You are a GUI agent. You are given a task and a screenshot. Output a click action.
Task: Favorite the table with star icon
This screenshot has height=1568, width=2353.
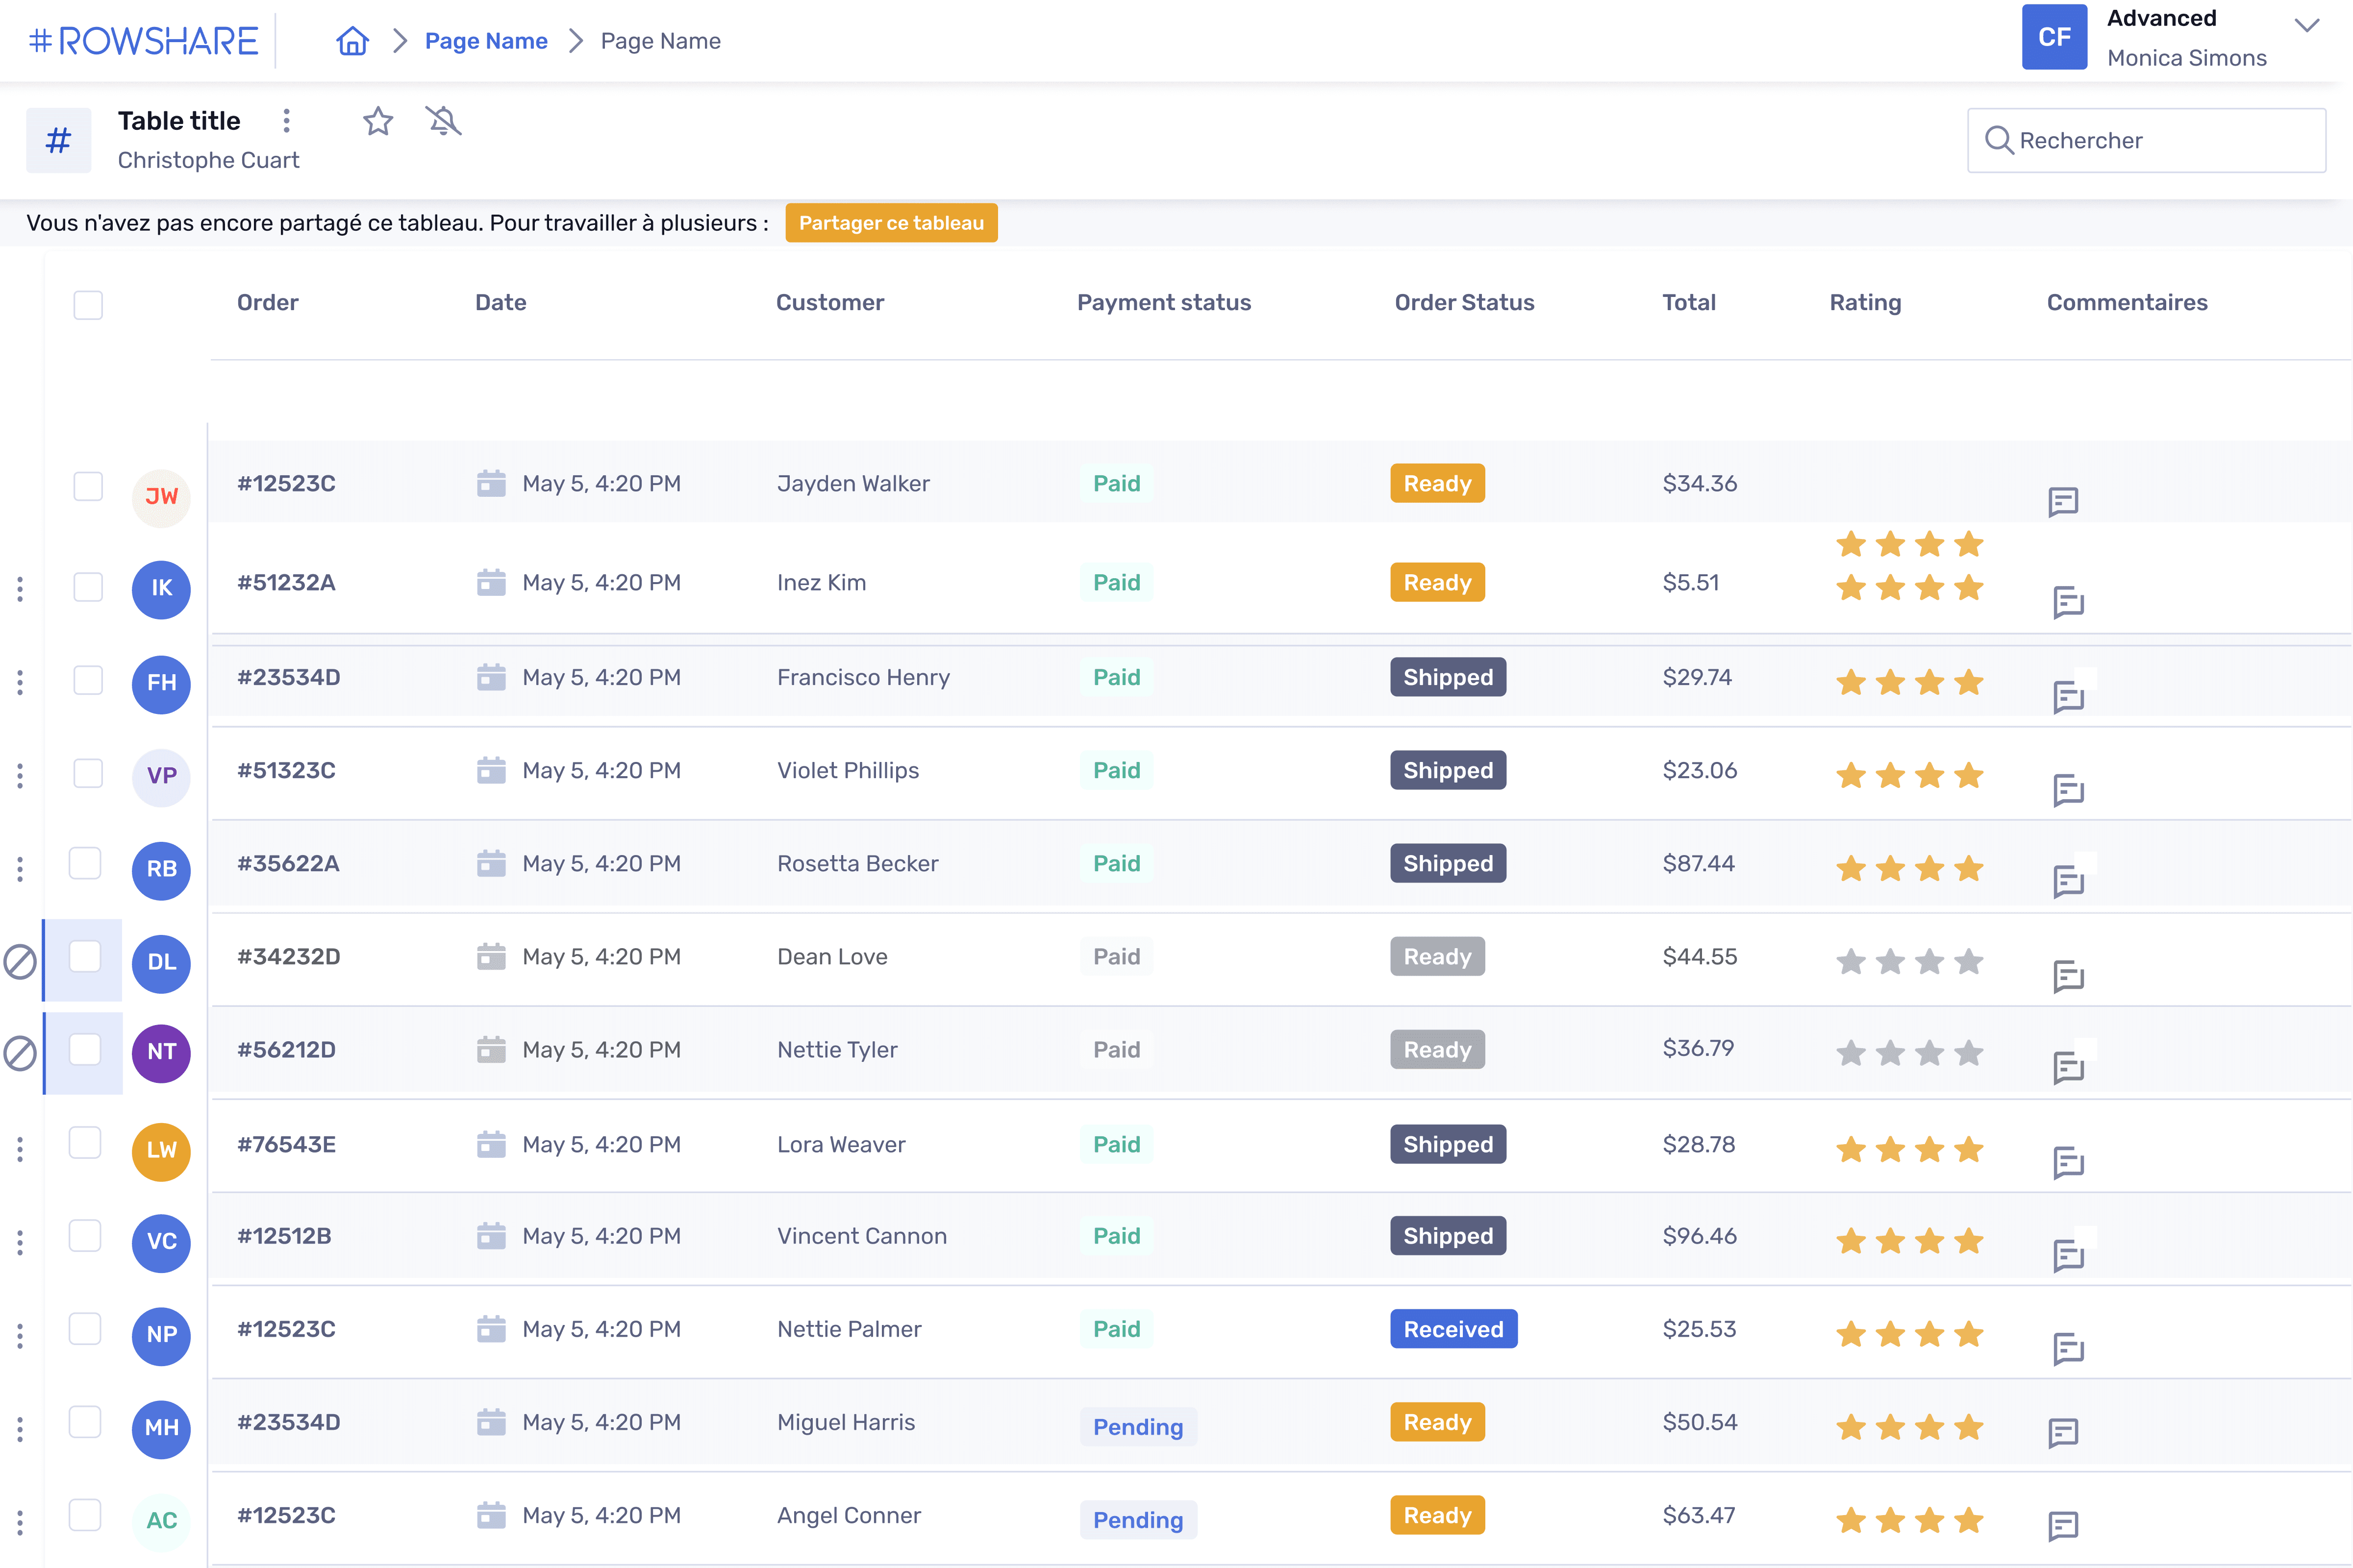point(378,121)
